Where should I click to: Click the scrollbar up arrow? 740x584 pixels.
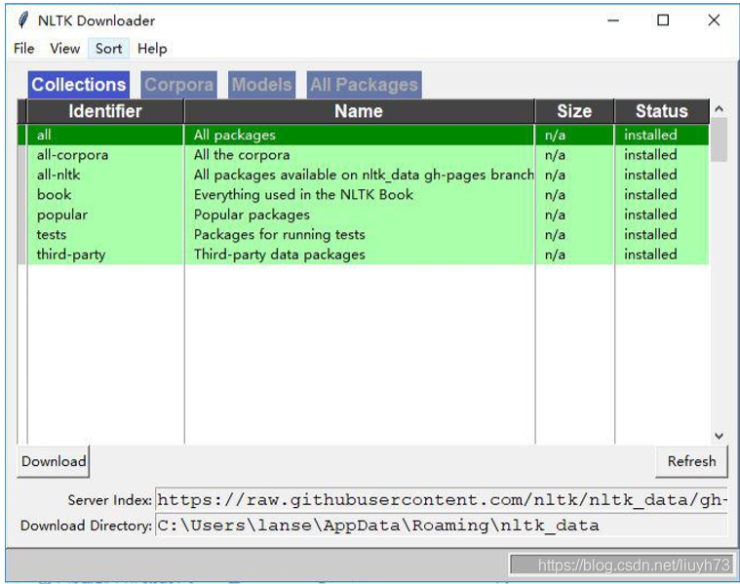(719, 109)
